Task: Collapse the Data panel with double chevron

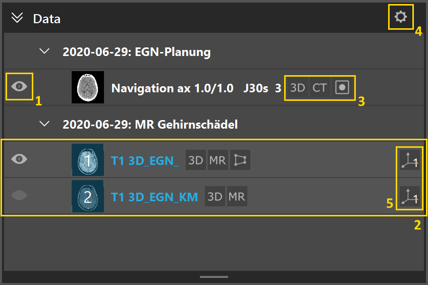Action: tap(17, 18)
